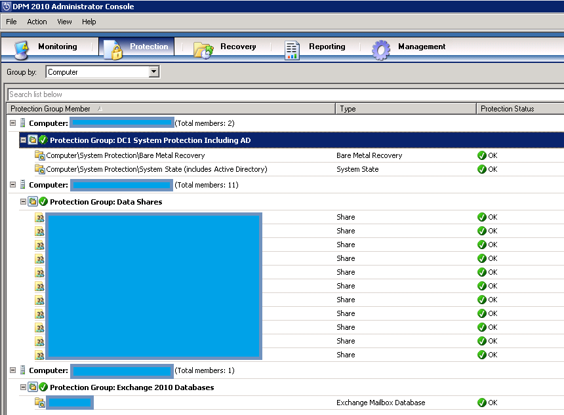Click the last share icon in Data Shares
The image size is (564, 415).
pyautogui.click(x=39, y=355)
